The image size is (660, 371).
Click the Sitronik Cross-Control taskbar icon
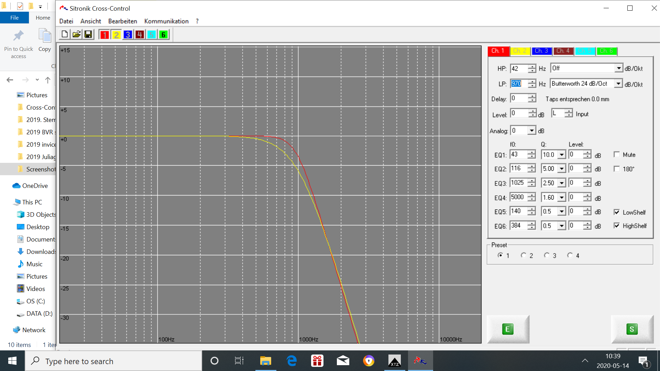(420, 361)
